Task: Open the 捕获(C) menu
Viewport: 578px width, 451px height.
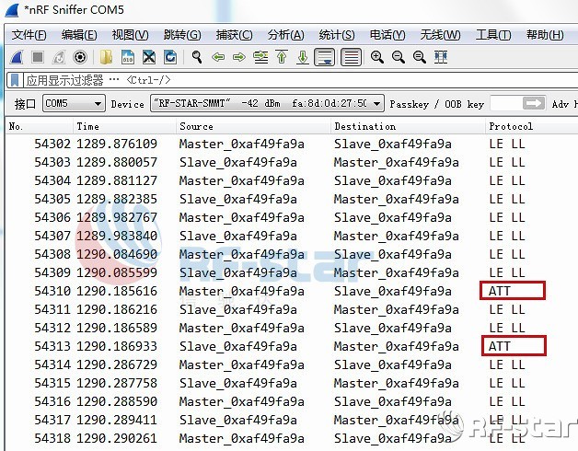Action: tap(234, 35)
